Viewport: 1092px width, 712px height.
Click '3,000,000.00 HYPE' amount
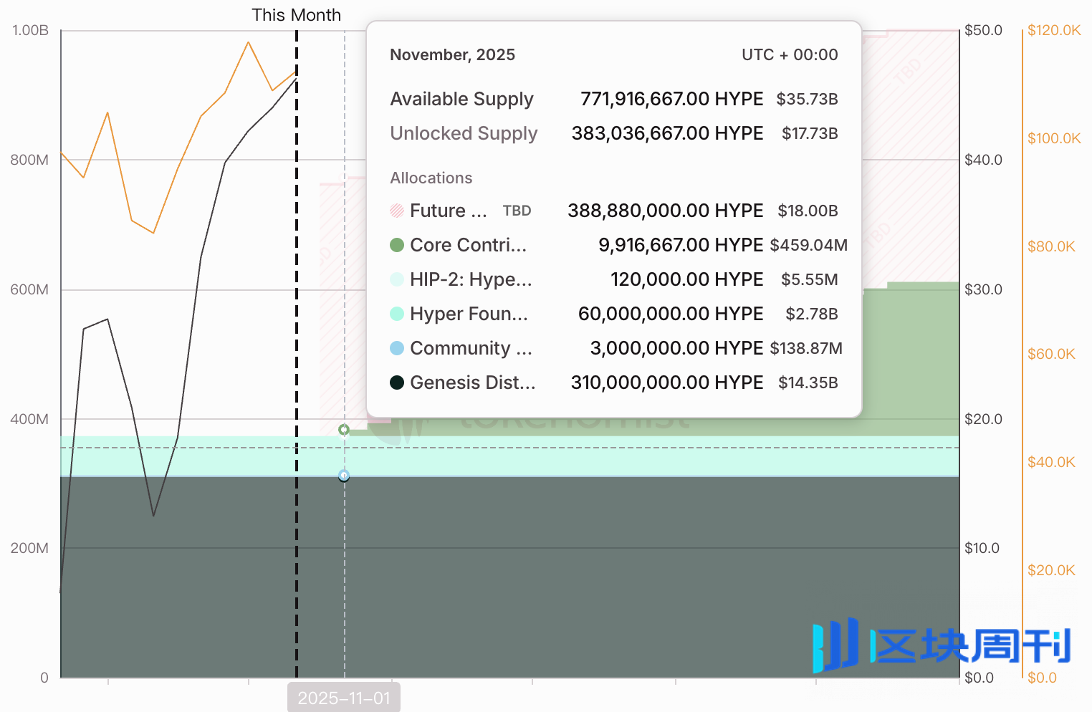coord(676,348)
